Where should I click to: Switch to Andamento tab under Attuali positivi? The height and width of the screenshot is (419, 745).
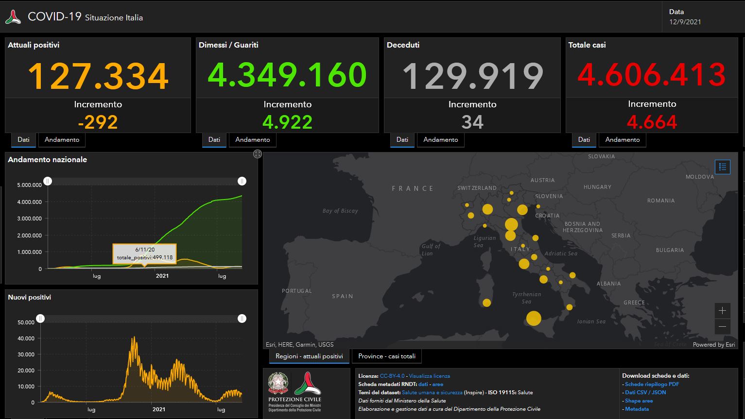(x=62, y=140)
